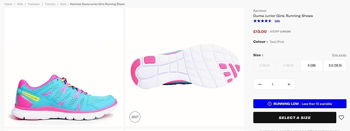Add shoe to wishlist with heart icon
Screen dimensions: 350x131
click(341, 118)
